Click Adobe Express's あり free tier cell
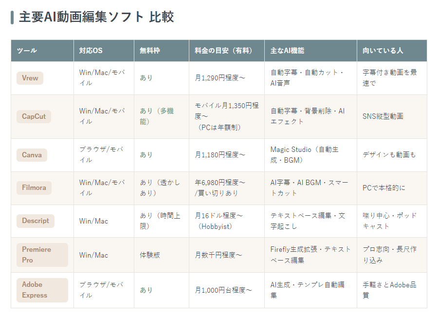The height and width of the screenshot is (319, 438). click(x=162, y=290)
